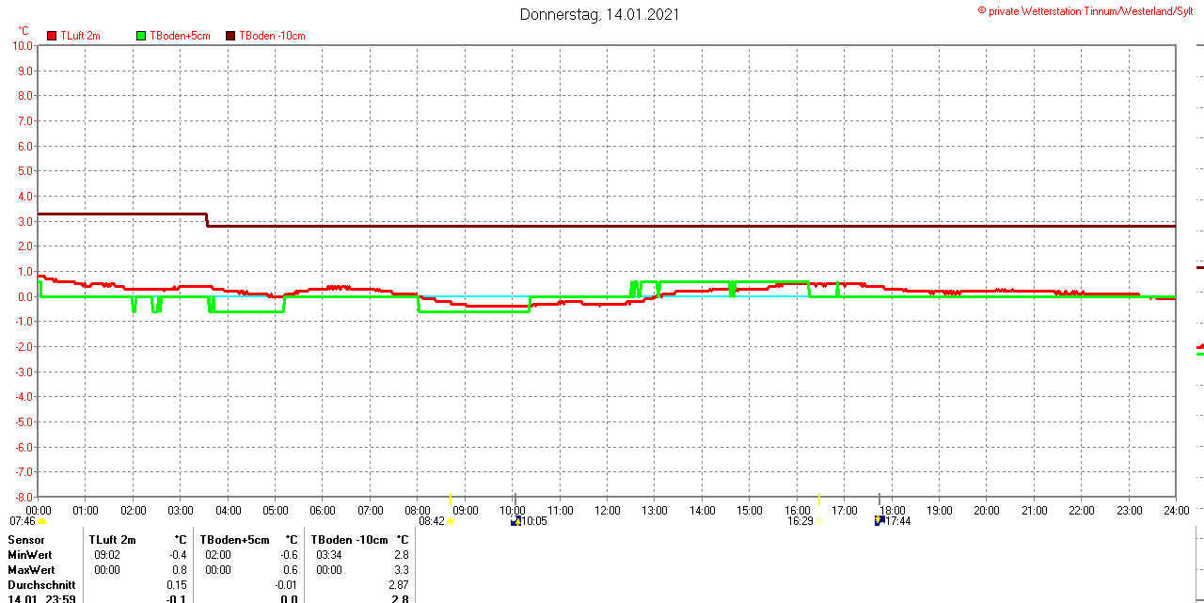Viewport: 1204px width, 603px height.
Task: Click the moon icon beside 10:05
Action: click(515, 521)
